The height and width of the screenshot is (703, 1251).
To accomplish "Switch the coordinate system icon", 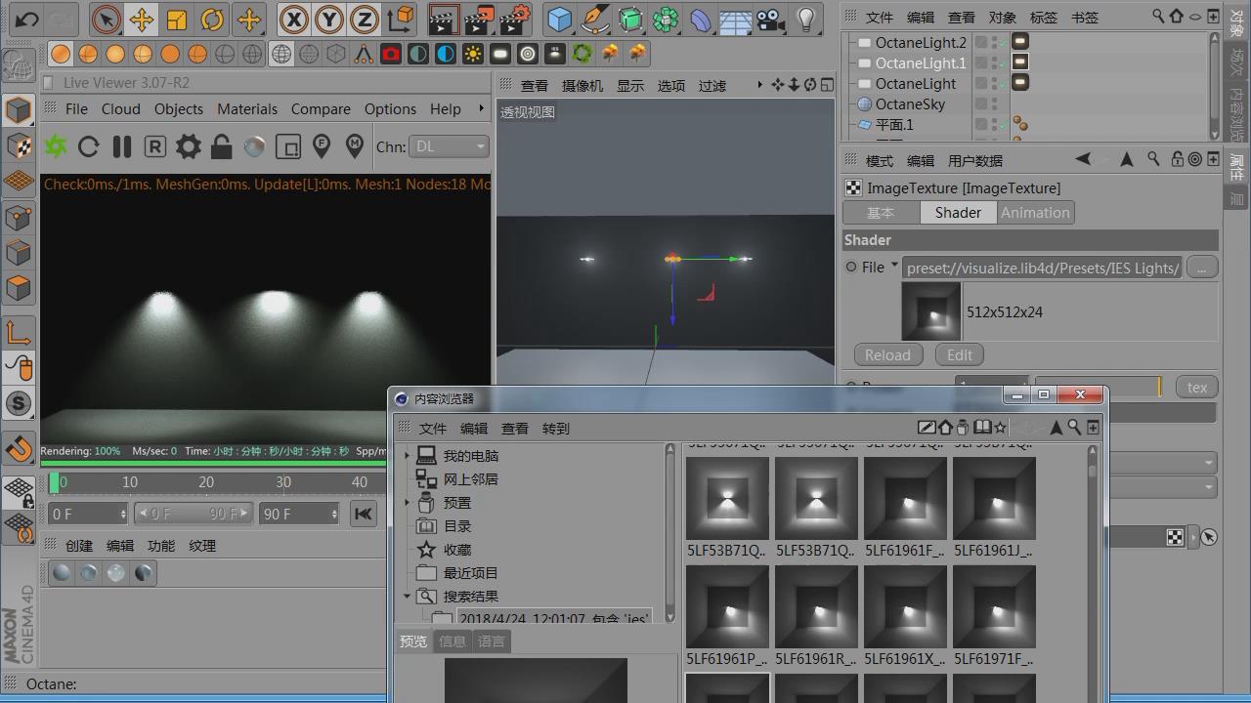I will tap(400, 19).
